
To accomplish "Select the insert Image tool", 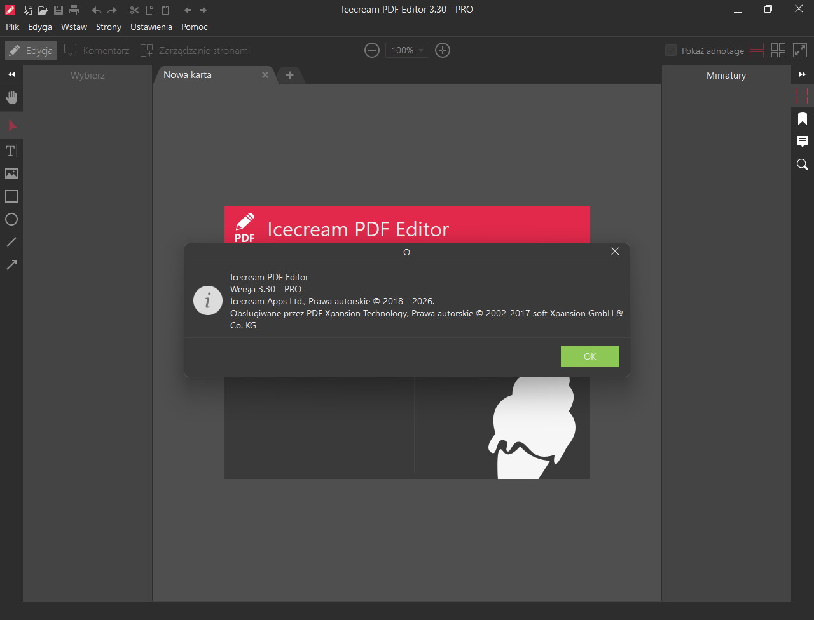I will point(11,173).
